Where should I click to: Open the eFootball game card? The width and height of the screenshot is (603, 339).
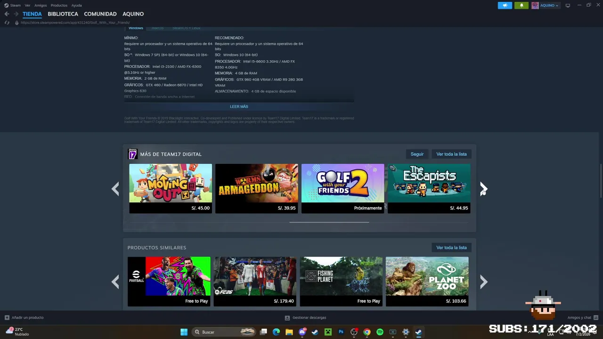click(x=169, y=282)
